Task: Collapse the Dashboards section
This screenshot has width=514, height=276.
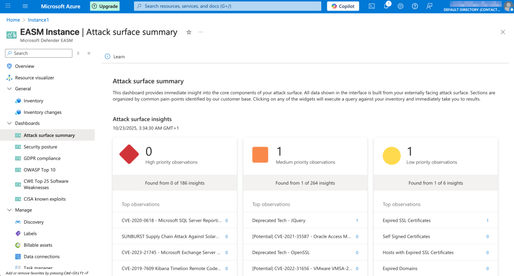Action: point(9,123)
